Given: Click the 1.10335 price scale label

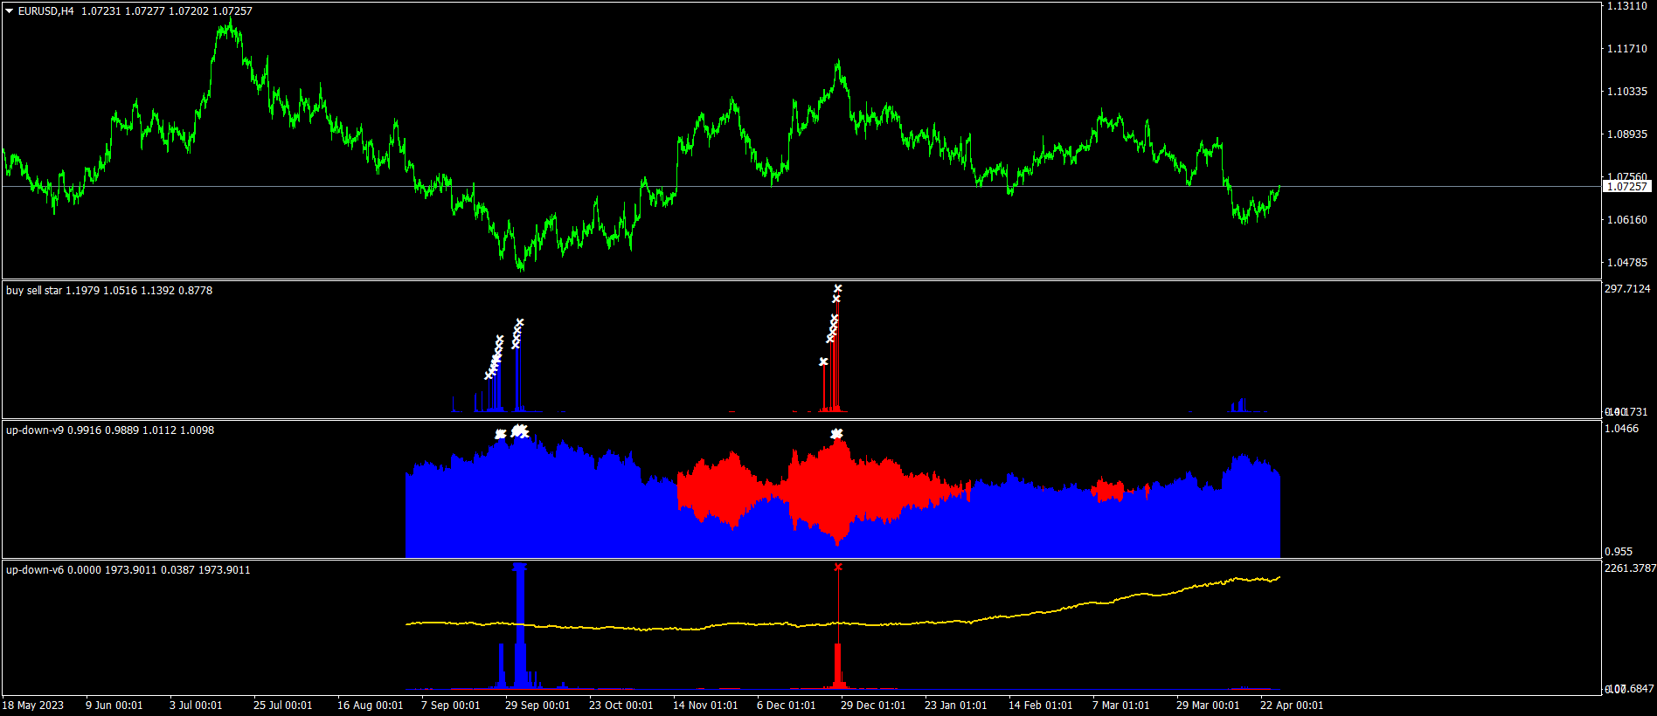Looking at the screenshot, I should click(1627, 92).
